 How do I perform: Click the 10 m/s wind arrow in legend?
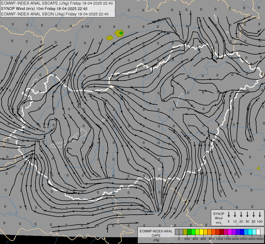(x=235, y=214)
